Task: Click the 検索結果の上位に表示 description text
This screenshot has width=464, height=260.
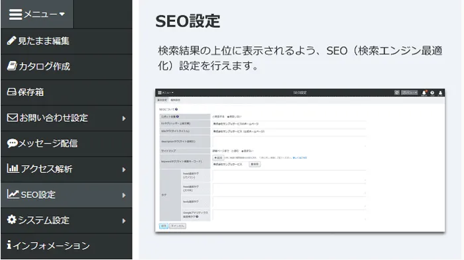Action: 300,58
